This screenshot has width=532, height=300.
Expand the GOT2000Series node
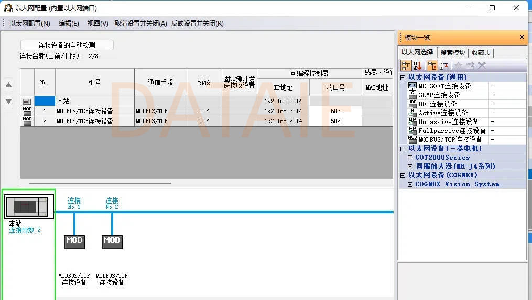(x=410, y=158)
